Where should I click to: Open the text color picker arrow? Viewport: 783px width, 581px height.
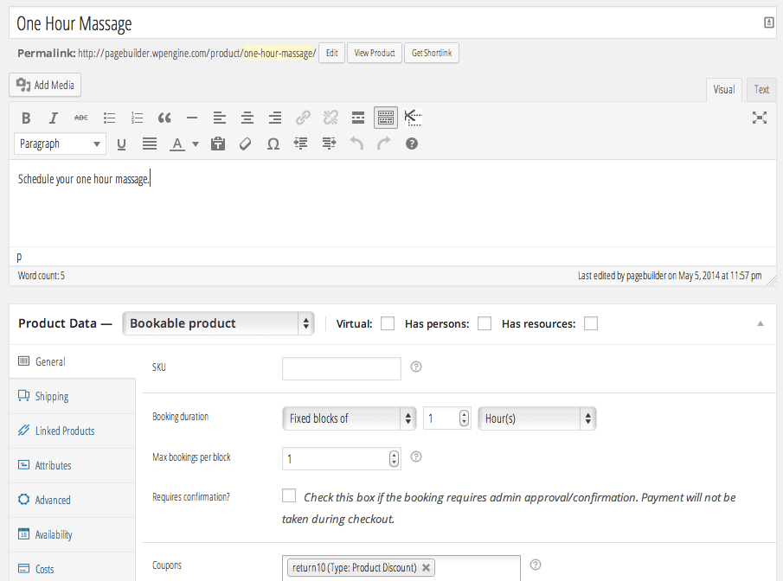tap(196, 144)
